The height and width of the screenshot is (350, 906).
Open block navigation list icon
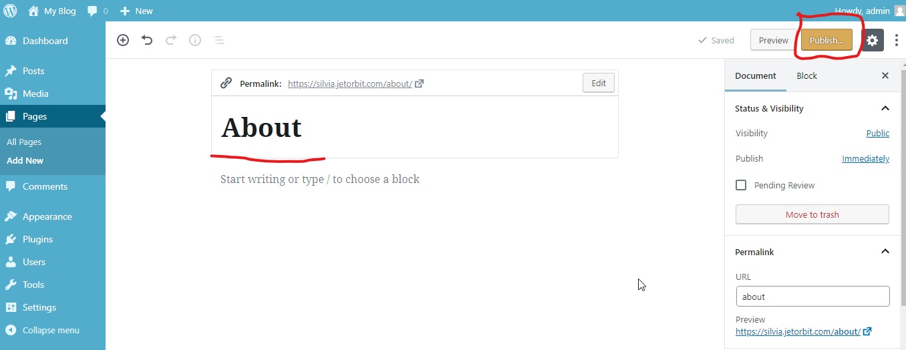218,40
